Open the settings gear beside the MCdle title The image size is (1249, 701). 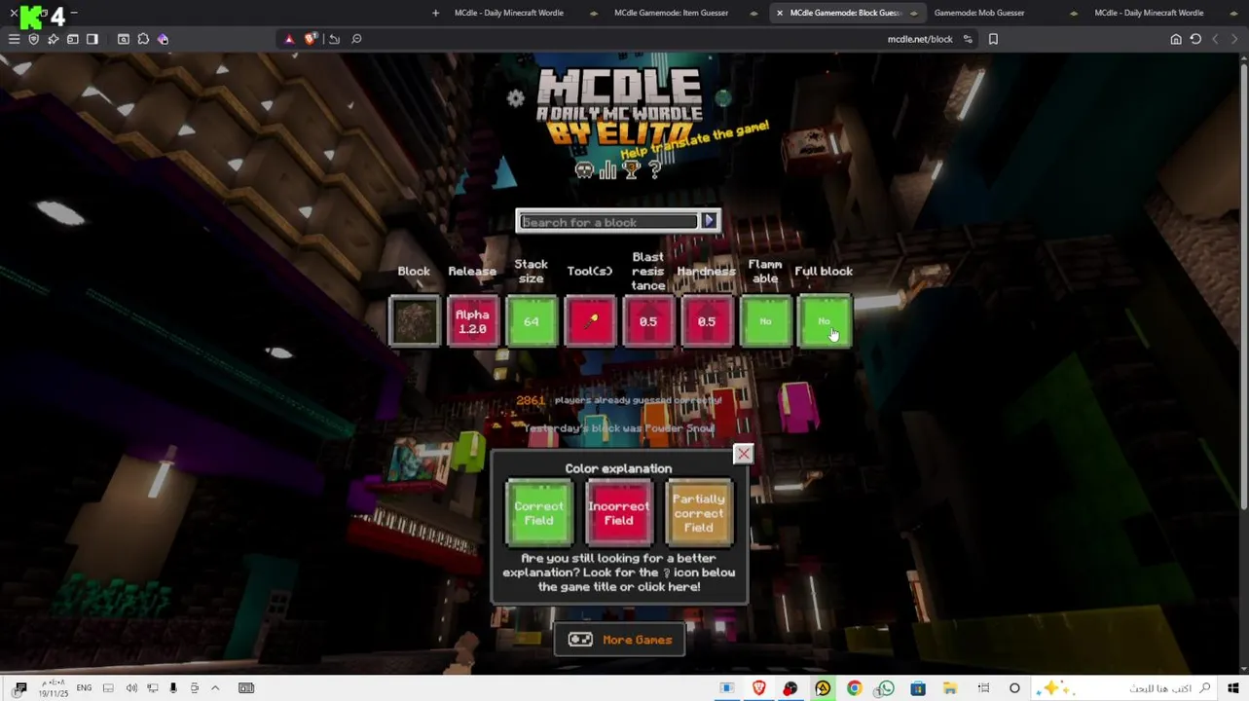[x=515, y=98]
